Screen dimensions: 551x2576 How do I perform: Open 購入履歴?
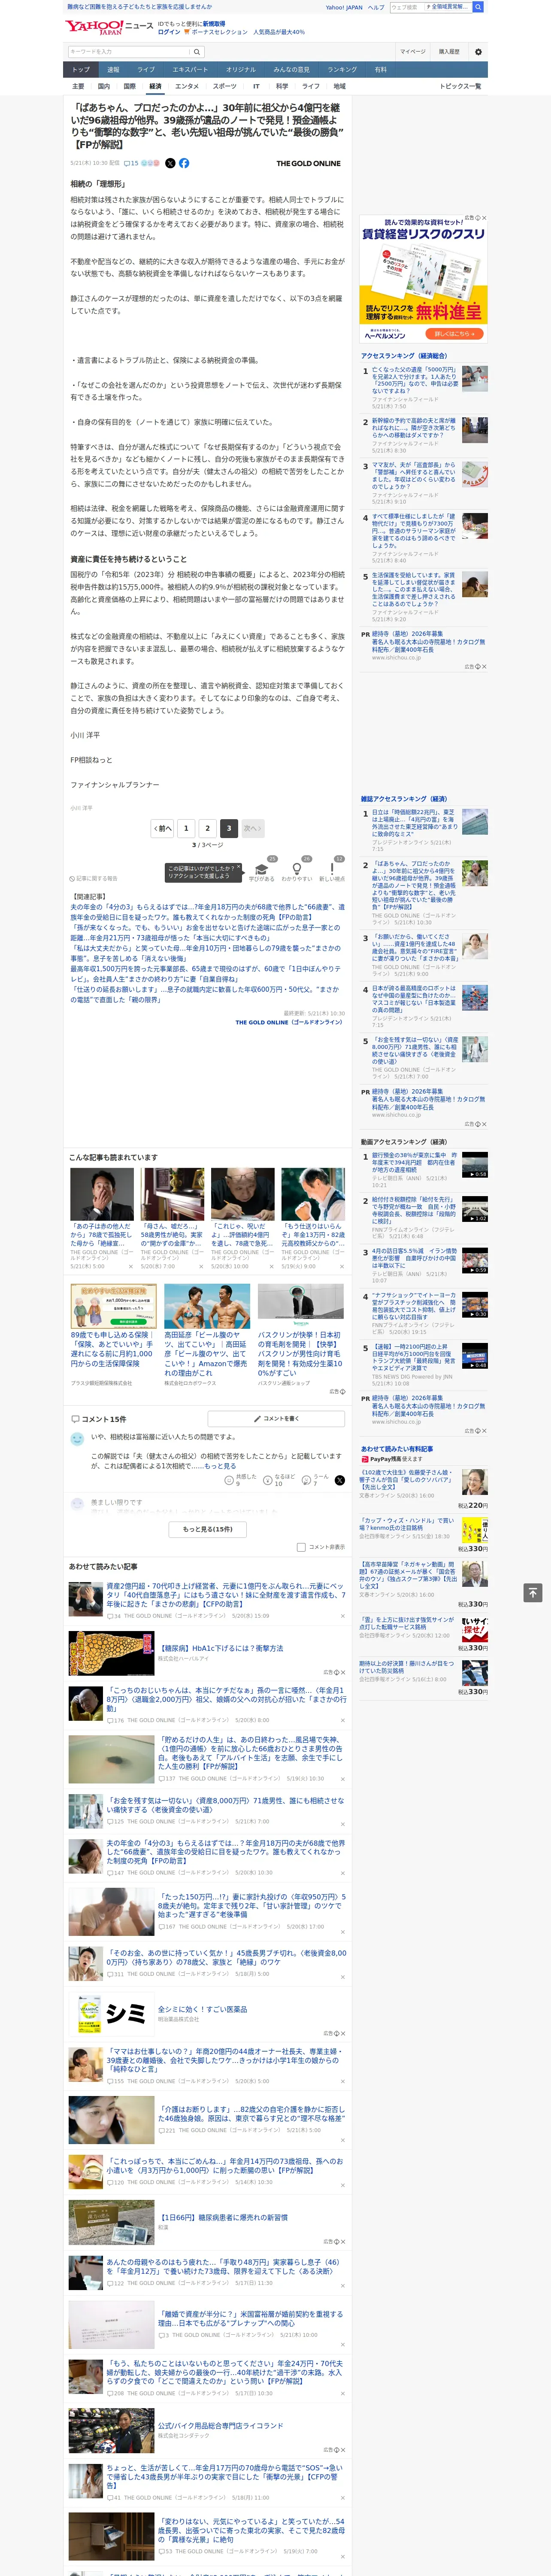pyautogui.click(x=449, y=52)
